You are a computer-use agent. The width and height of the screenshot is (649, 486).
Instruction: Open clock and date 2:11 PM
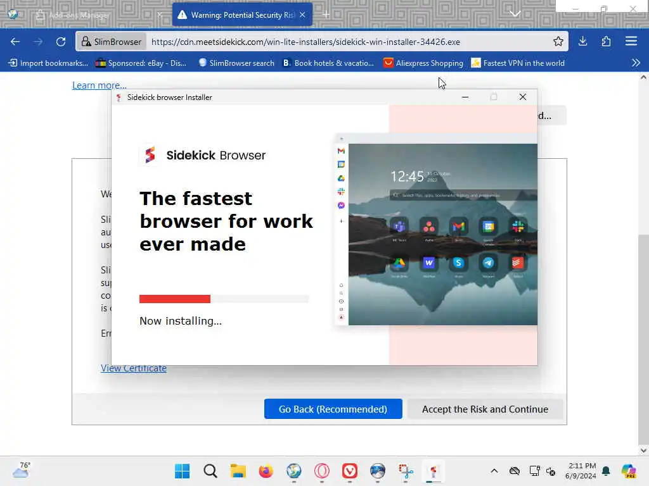coord(581,471)
